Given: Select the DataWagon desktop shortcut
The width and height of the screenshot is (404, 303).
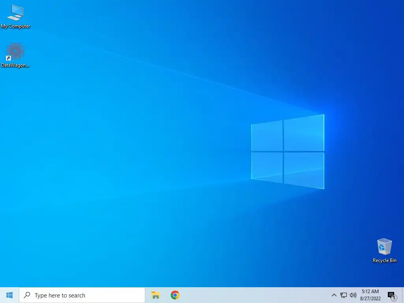Looking at the screenshot, I should tap(15, 55).
